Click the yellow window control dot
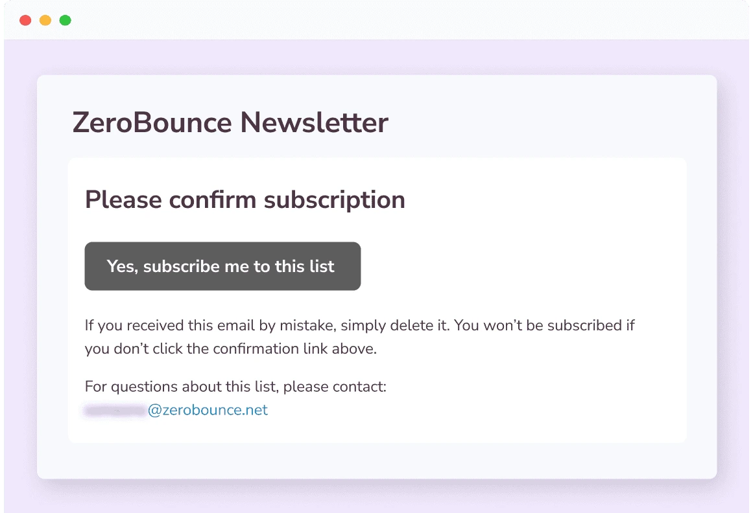 tap(45, 20)
